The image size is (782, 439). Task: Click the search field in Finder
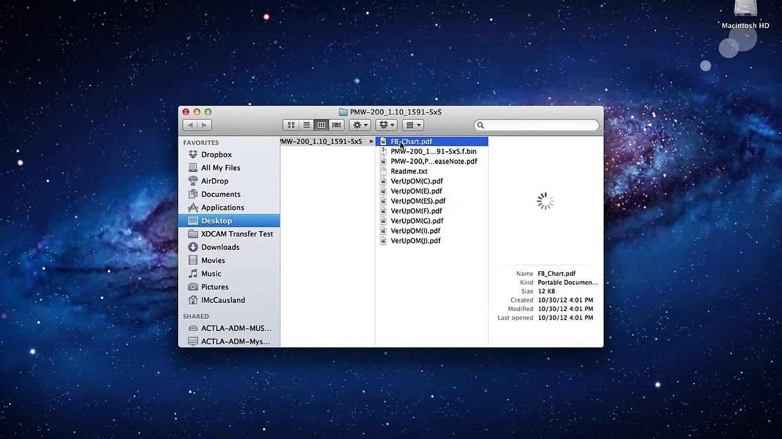[x=538, y=125]
